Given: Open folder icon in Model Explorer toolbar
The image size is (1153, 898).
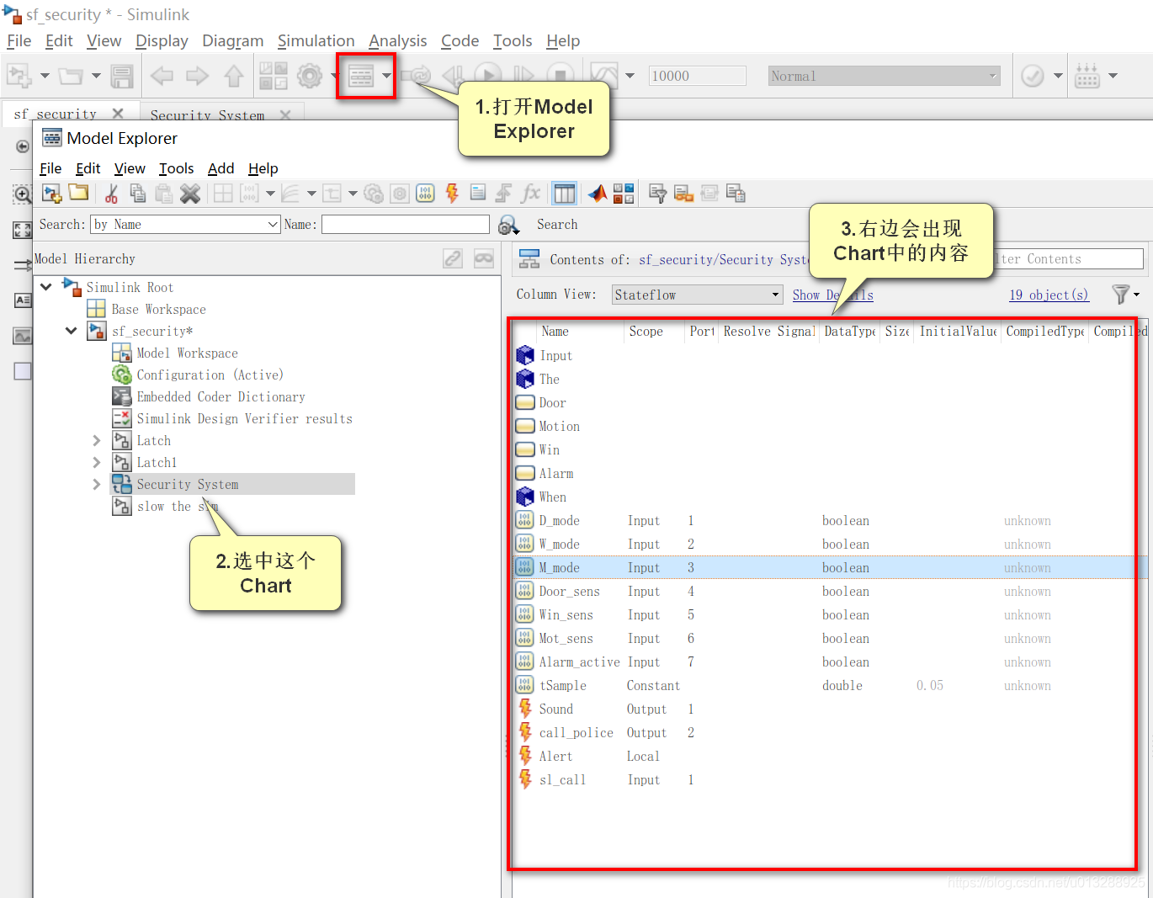Looking at the screenshot, I should coord(79,193).
